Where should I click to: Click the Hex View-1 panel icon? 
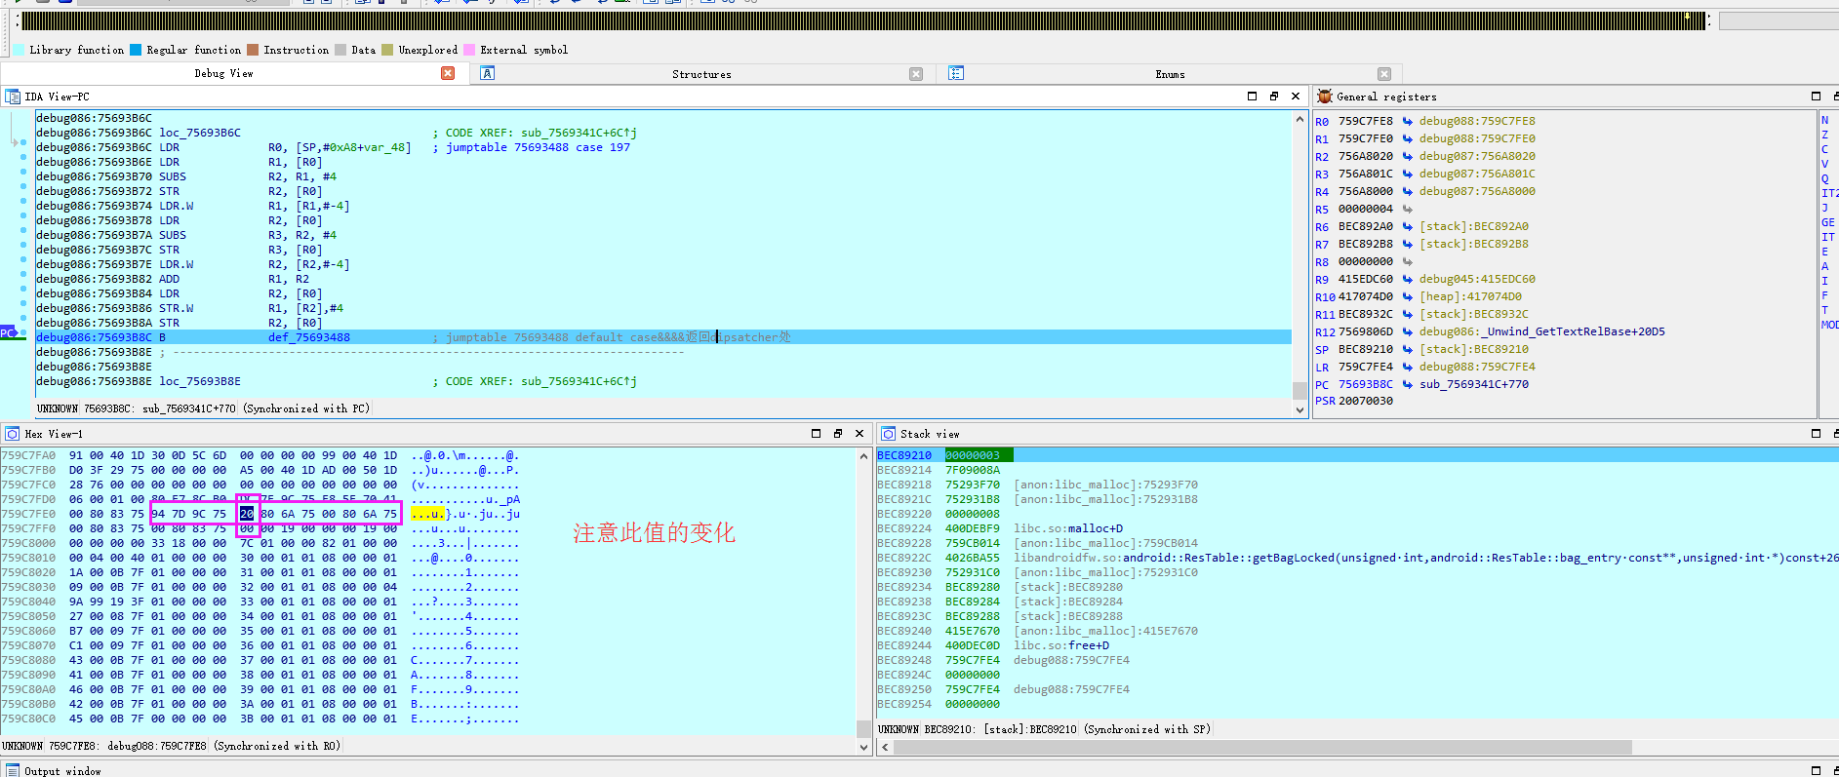click(13, 434)
